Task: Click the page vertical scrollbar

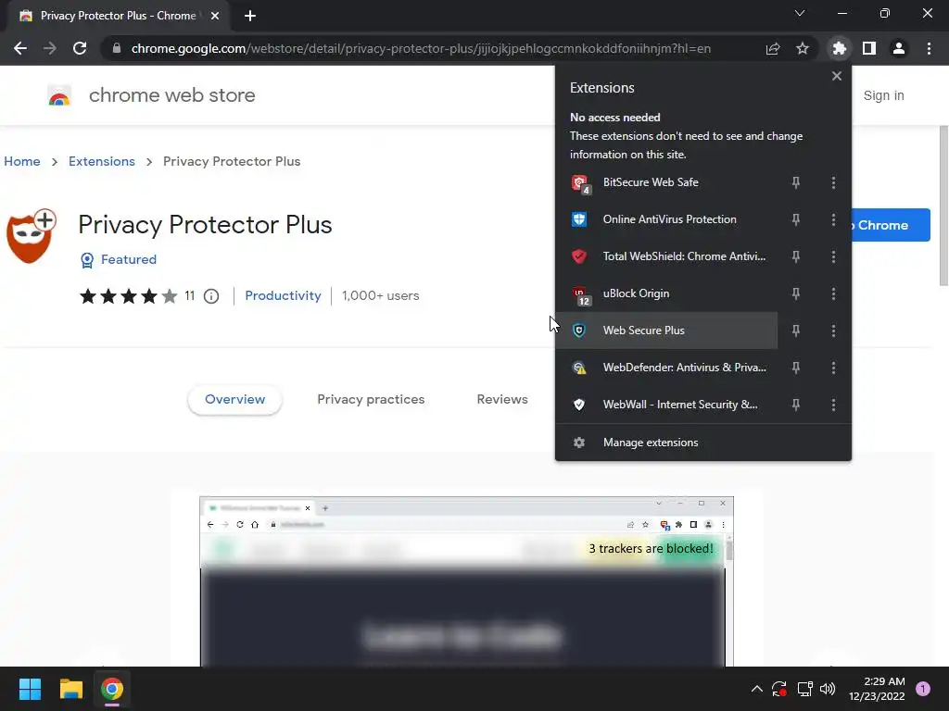Action: [x=943, y=206]
